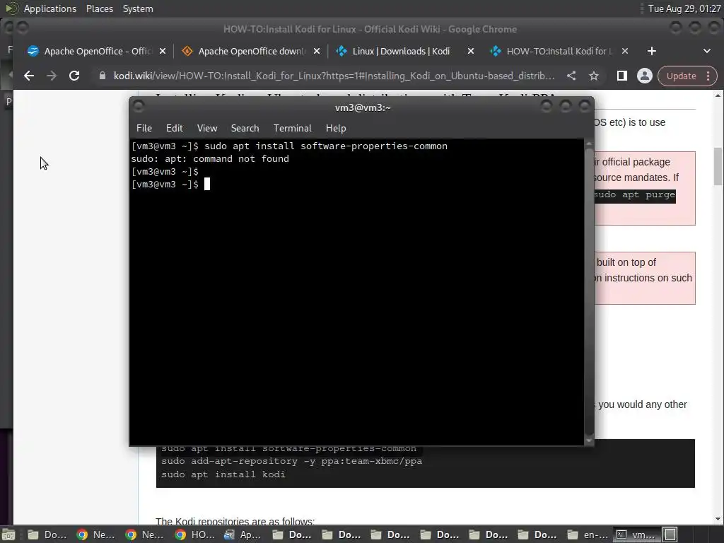
Task: Click the Chrome page vertical scrollbar thumb
Action: (718, 166)
